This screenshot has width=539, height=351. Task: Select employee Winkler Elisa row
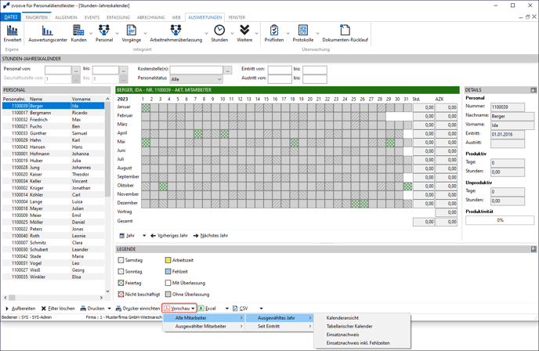pyautogui.click(x=53, y=277)
